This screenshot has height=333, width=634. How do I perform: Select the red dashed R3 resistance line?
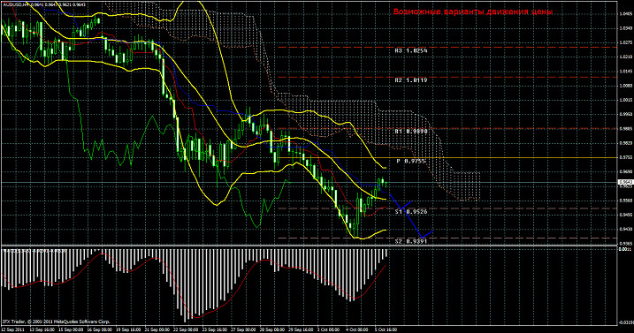(x=448, y=48)
